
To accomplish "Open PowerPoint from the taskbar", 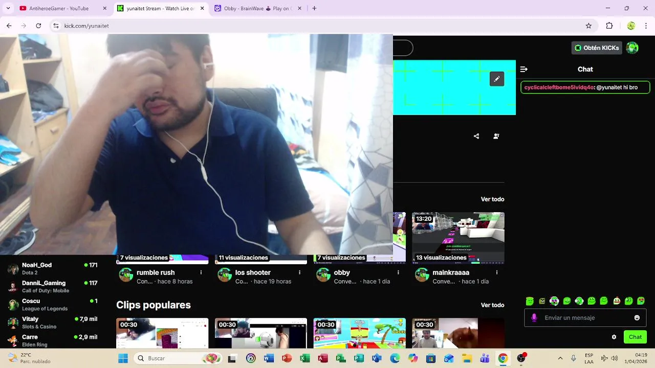I will (287, 358).
